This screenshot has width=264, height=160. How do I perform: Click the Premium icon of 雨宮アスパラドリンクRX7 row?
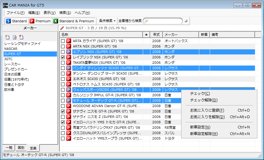(x=68, y=128)
